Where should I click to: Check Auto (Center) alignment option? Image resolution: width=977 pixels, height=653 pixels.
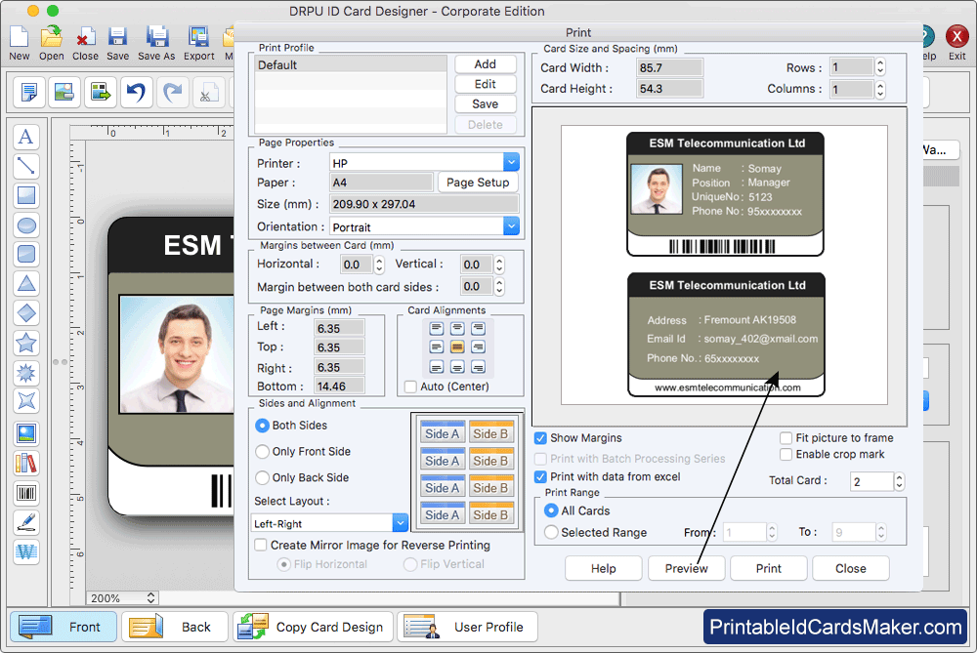410,387
